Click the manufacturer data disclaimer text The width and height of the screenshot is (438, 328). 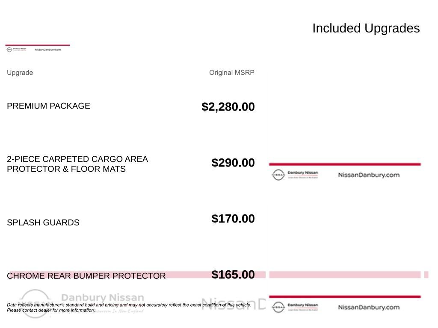point(129,307)
